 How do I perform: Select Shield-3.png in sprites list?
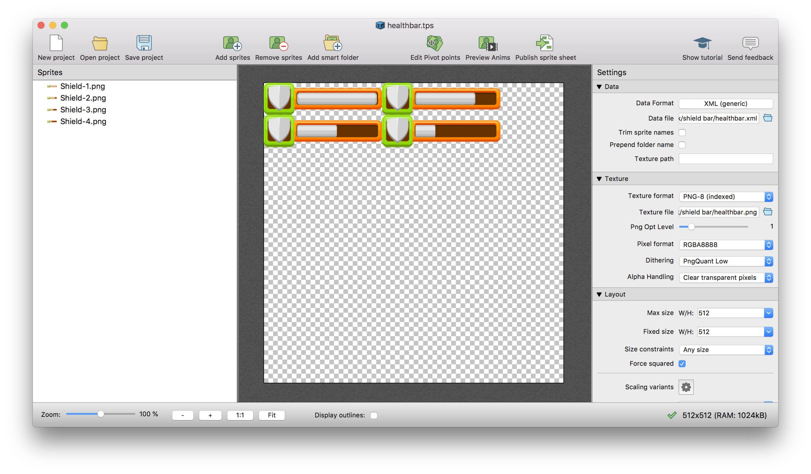[83, 110]
